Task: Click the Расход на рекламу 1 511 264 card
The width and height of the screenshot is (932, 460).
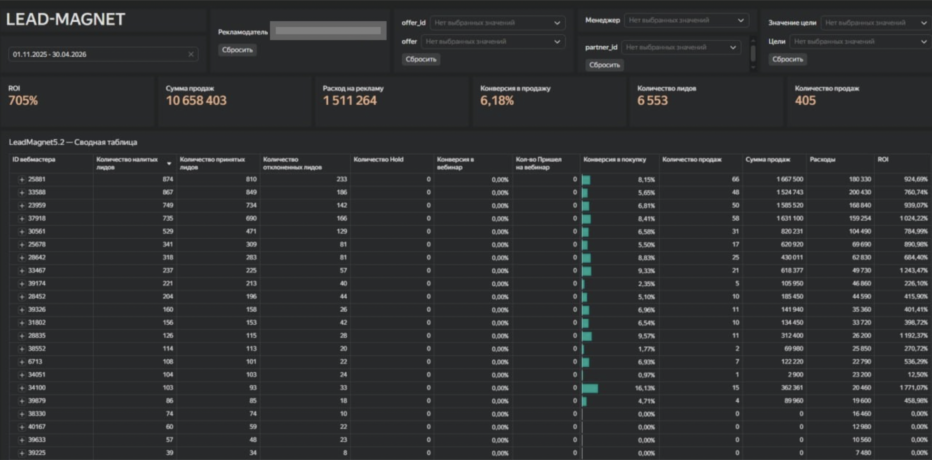Action: (x=392, y=101)
